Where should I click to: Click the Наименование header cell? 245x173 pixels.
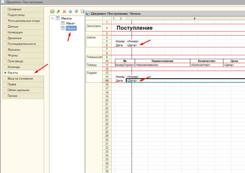(162, 61)
